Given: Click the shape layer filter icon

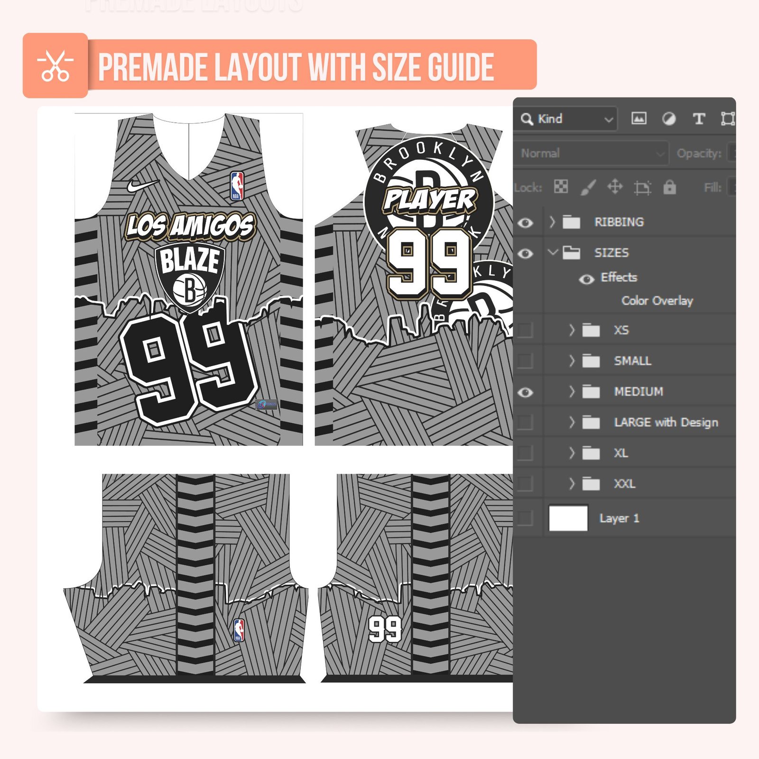Looking at the screenshot, I should tap(728, 119).
